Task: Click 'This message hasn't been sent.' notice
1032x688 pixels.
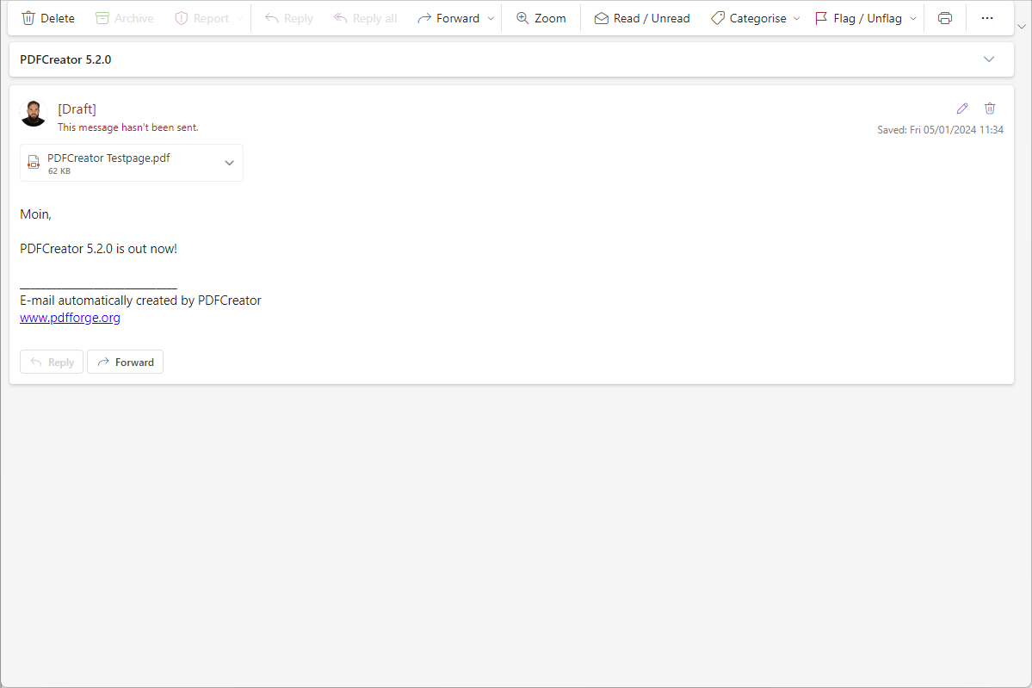Action: click(127, 127)
